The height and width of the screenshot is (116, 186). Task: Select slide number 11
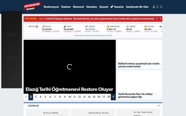[74, 97]
